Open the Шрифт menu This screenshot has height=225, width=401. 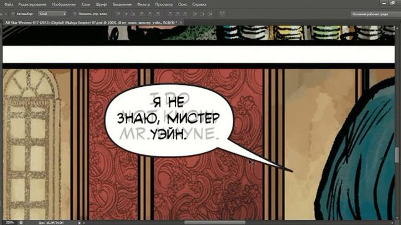(102, 4)
